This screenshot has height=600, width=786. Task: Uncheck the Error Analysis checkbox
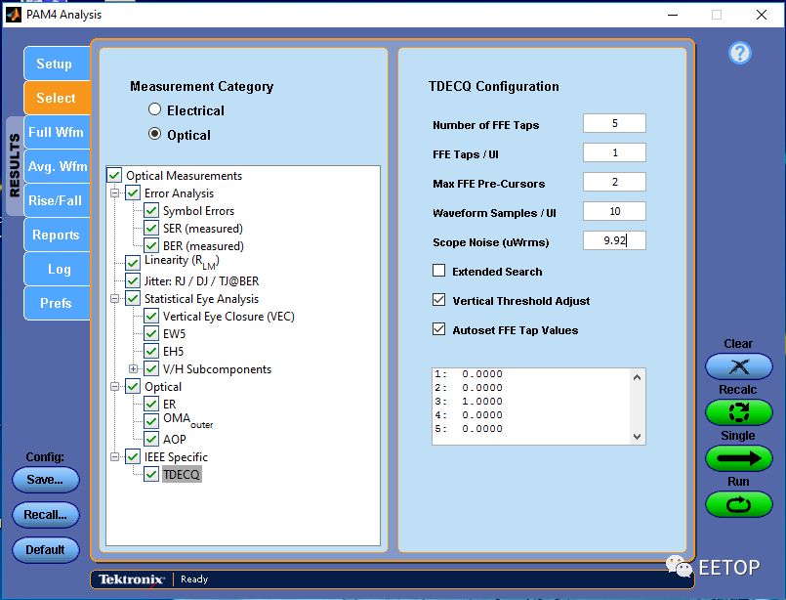(x=133, y=193)
